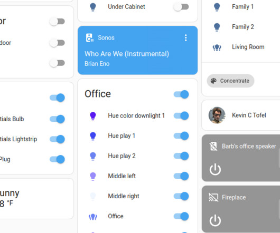This screenshot has width=280, height=233.
Task: Toggle the Office light row switch
Action: click(x=181, y=216)
